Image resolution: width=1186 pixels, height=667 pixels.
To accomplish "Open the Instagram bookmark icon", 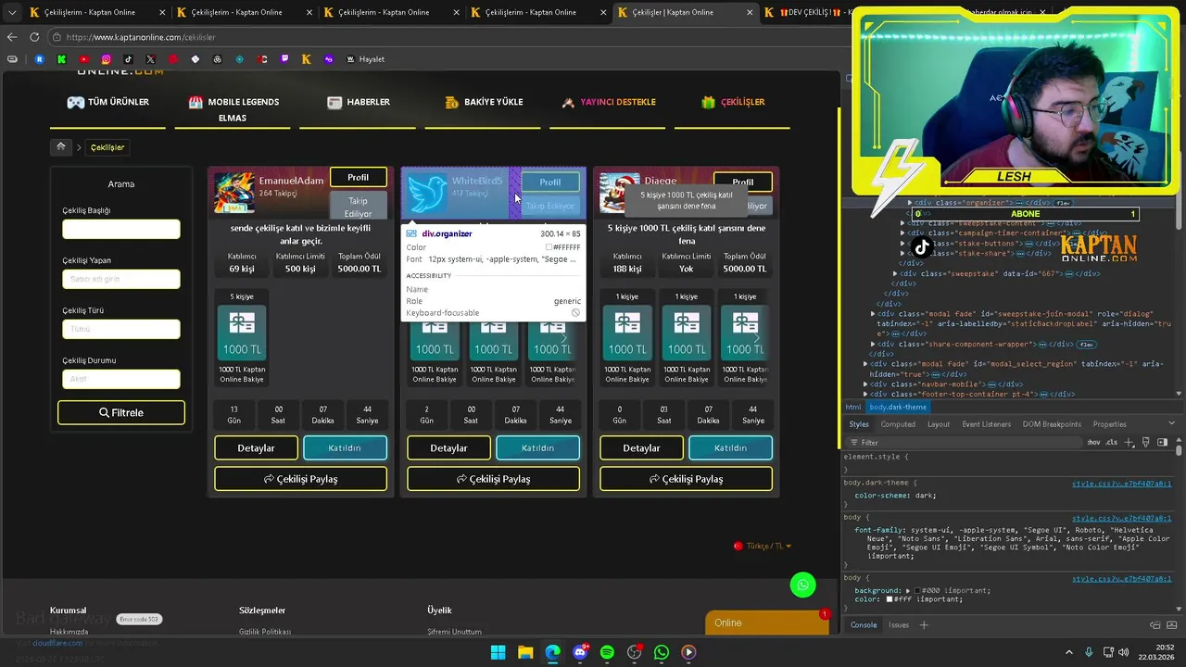I will point(106,59).
